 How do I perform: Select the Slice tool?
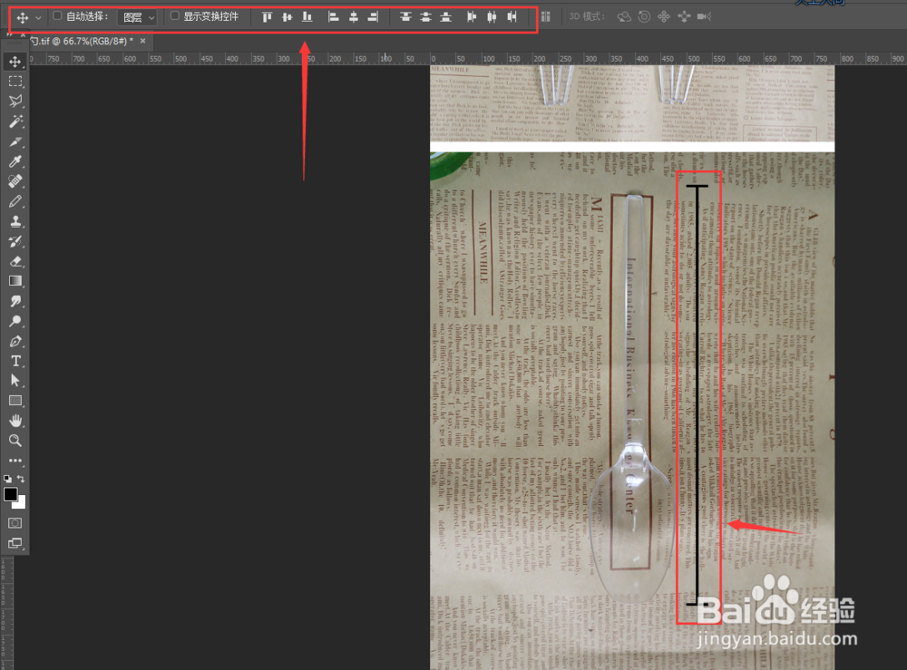tap(15, 141)
